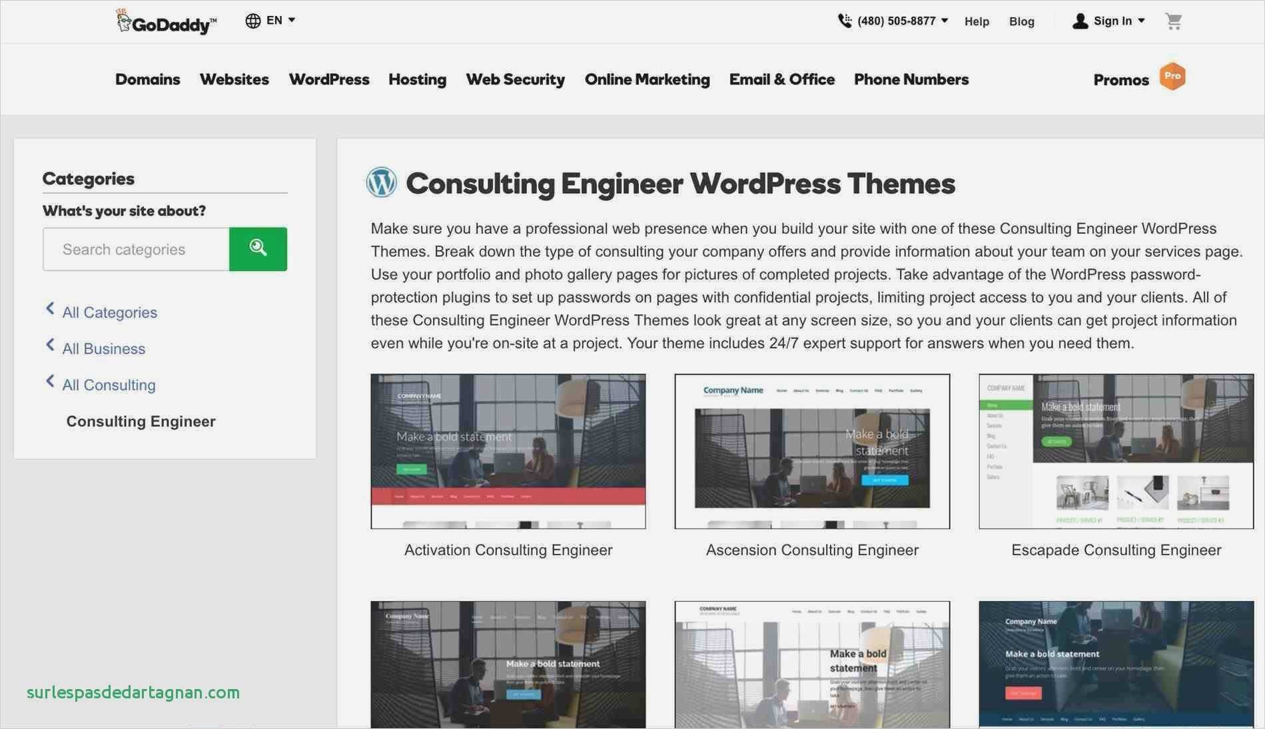Expand the Sign In dropdown arrow

point(1141,21)
